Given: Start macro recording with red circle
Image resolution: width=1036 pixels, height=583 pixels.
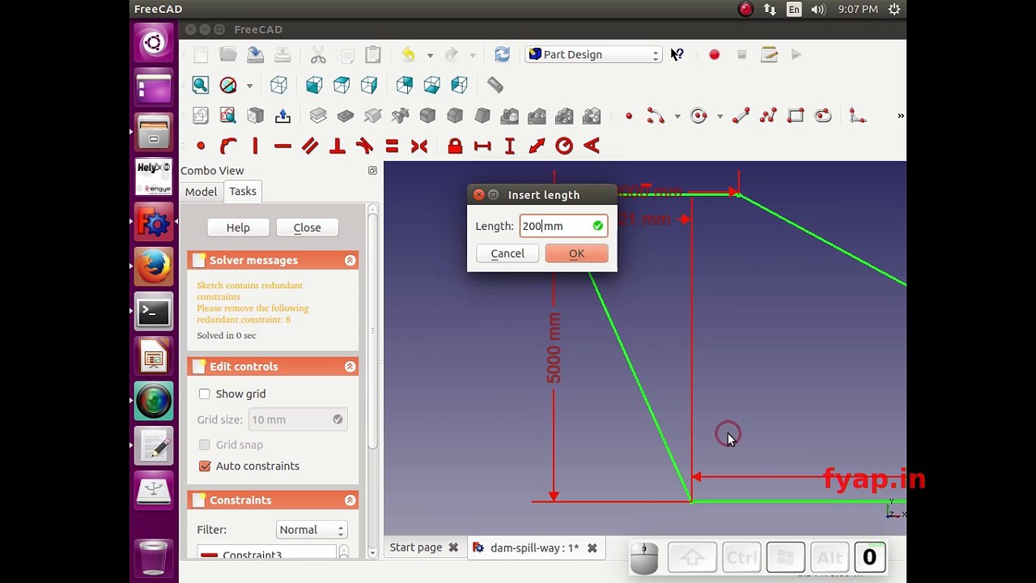Looking at the screenshot, I should (x=714, y=54).
